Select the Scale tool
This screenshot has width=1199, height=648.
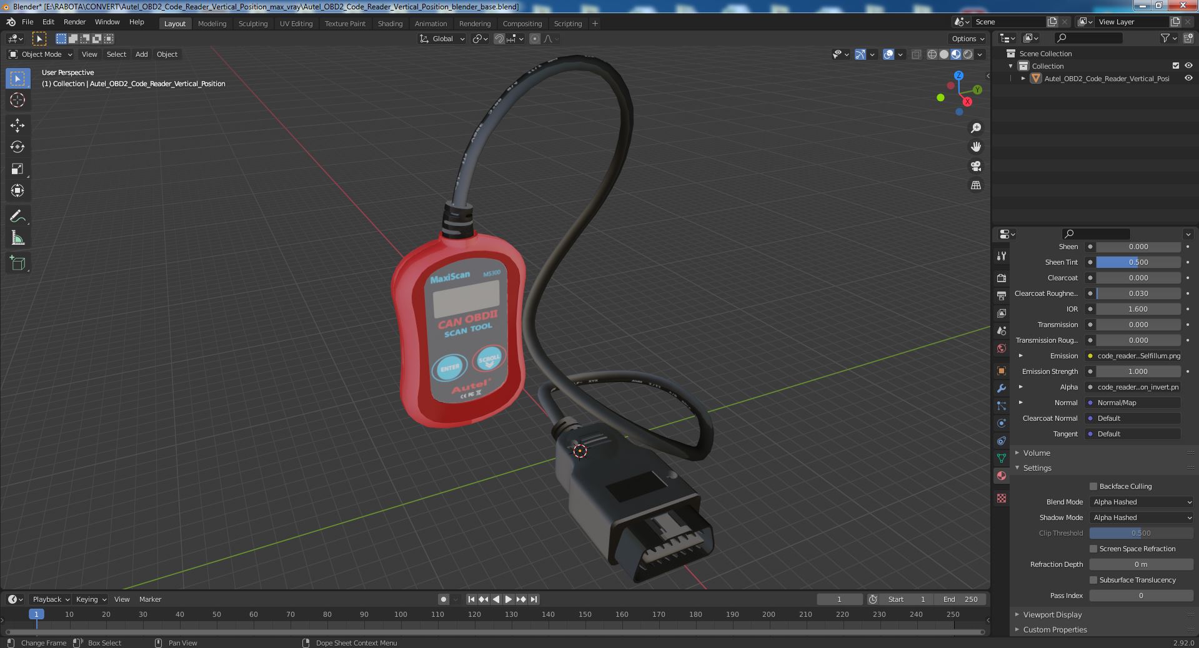pyautogui.click(x=17, y=169)
